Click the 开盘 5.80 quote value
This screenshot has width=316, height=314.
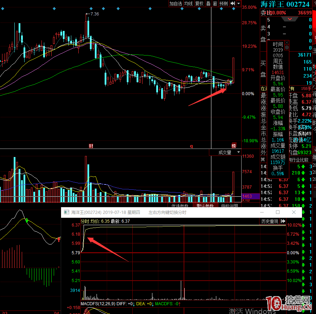pos(306,96)
